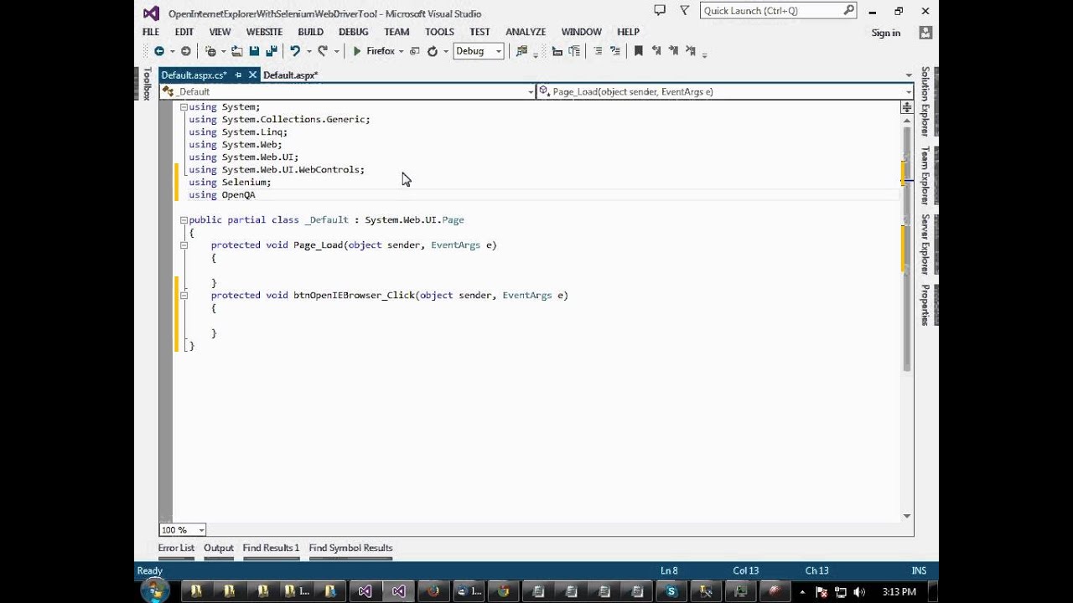Click the Navigate Forward arrow icon
Screen dimensions: 1073x603
[x=185, y=51]
